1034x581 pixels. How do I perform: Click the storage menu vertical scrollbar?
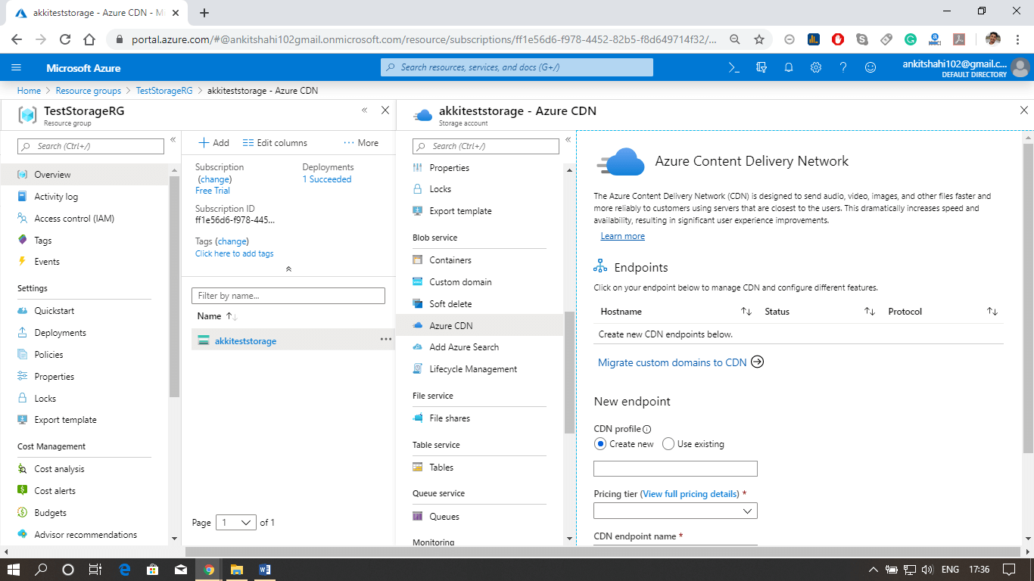click(570, 372)
